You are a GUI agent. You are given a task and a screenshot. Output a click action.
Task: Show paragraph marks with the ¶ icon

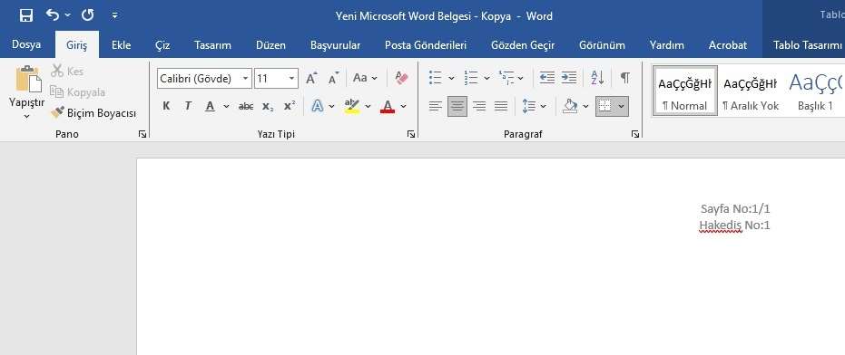point(624,78)
